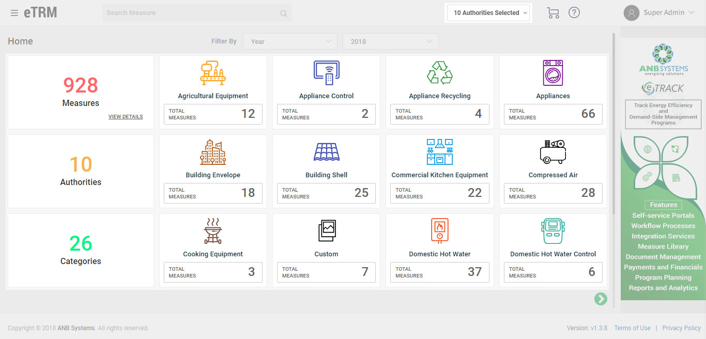The image size is (706, 339).
Task: Open the 10 Authorities Selected dropdown
Action: coord(487,12)
